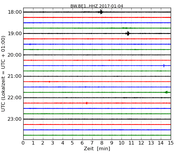The height and width of the screenshot is (155, 194).
Task: Pick the small red event on 21:15 trace
Action: pyautogui.click(x=49, y=82)
